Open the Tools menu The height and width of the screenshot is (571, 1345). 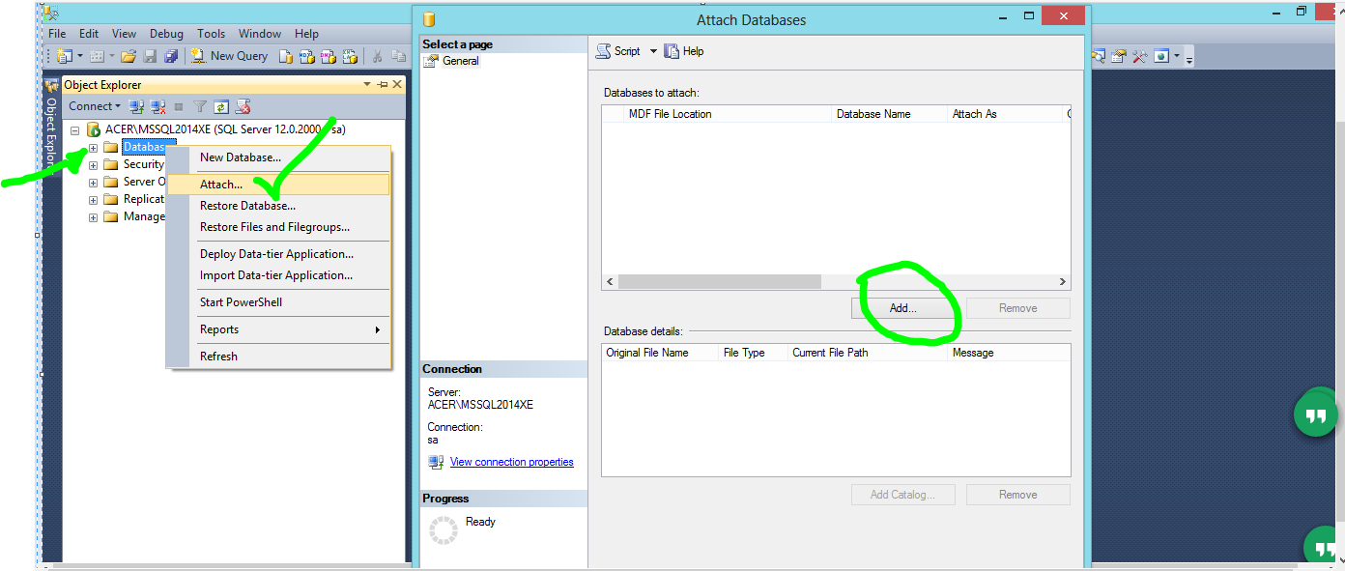tap(211, 34)
